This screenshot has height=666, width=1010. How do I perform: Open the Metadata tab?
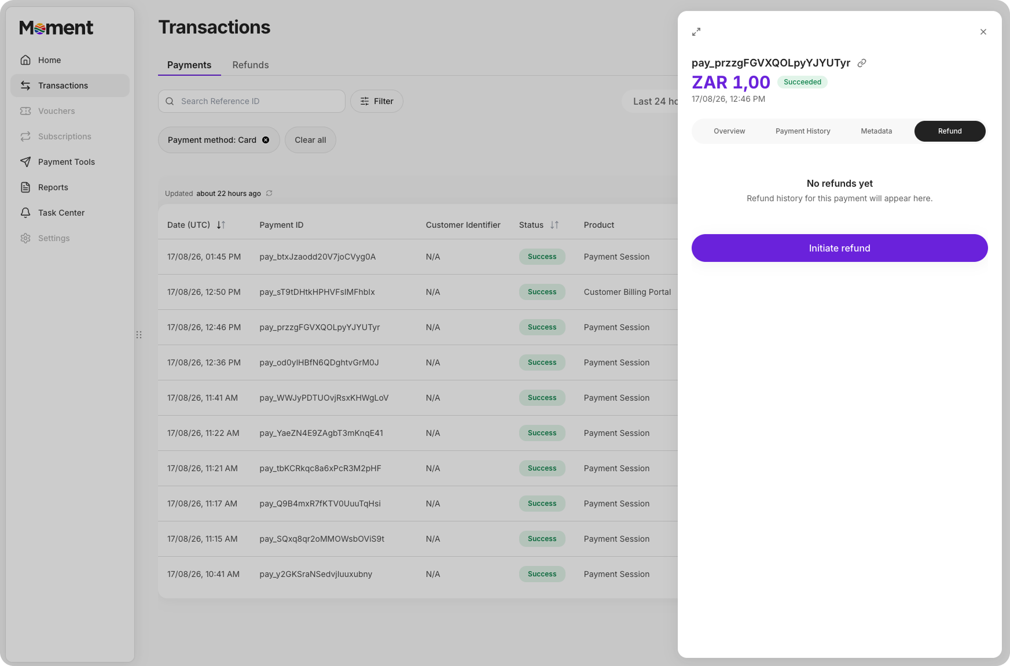[876, 131]
